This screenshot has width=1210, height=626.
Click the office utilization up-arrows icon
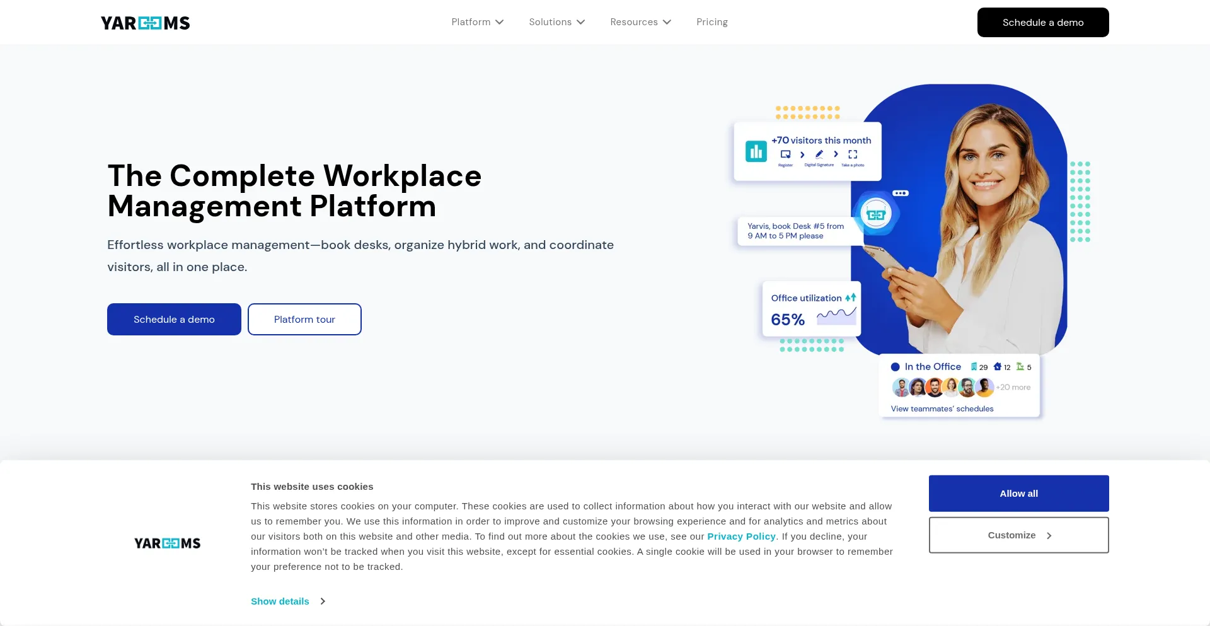tap(850, 298)
